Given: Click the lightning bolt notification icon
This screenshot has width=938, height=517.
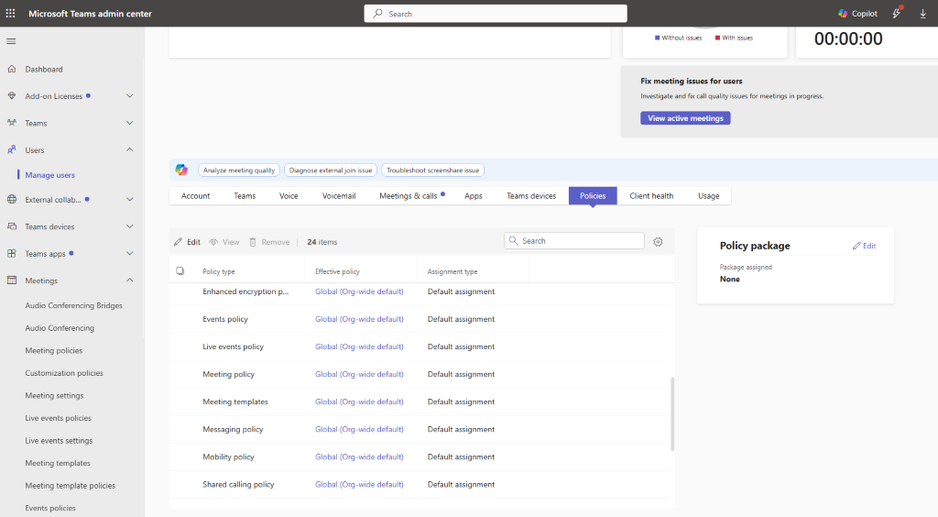Looking at the screenshot, I should pos(897,13).
